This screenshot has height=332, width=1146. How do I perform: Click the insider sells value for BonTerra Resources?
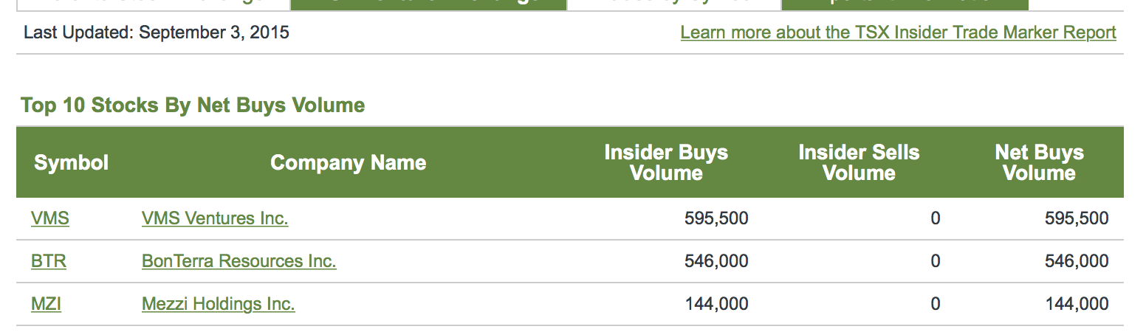coord(935,261)
